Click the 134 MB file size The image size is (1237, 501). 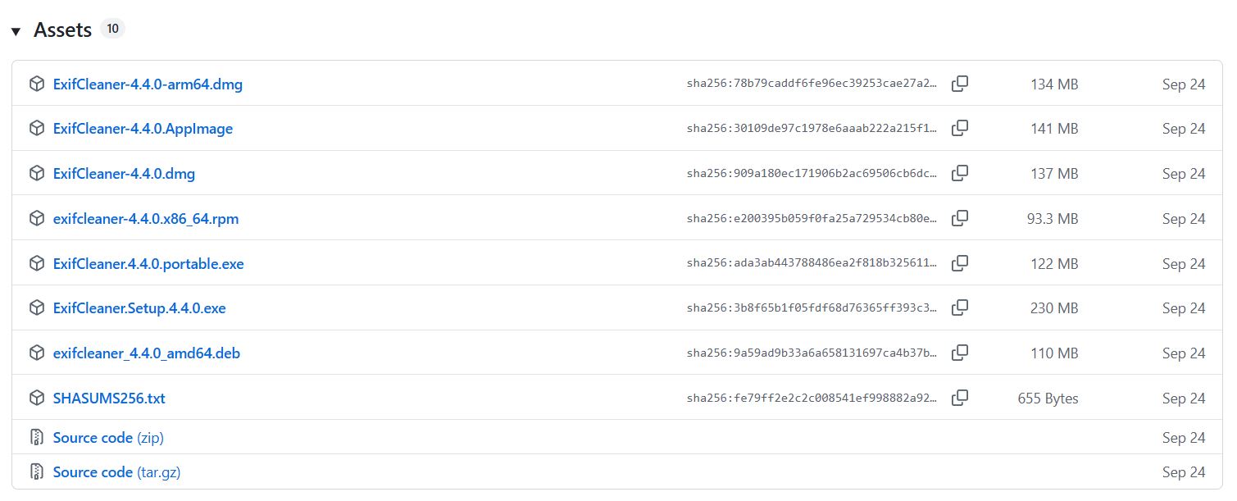coord(1054,84)
